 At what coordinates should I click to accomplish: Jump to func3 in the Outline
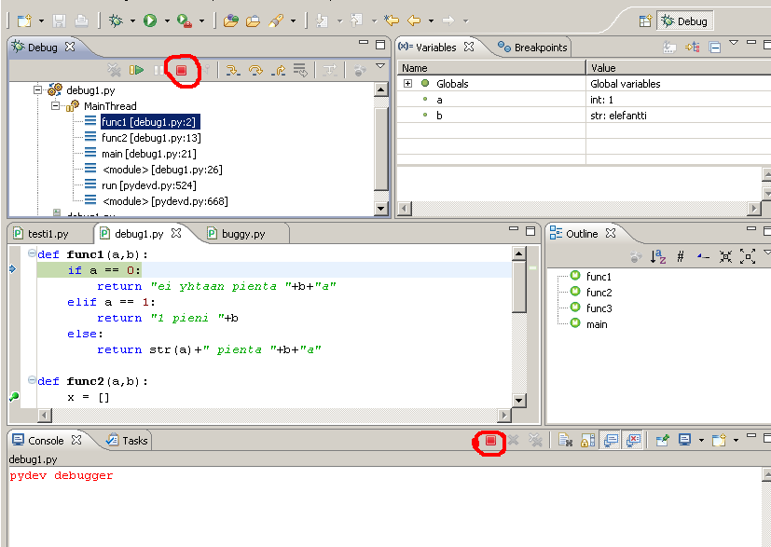point(599,308)
